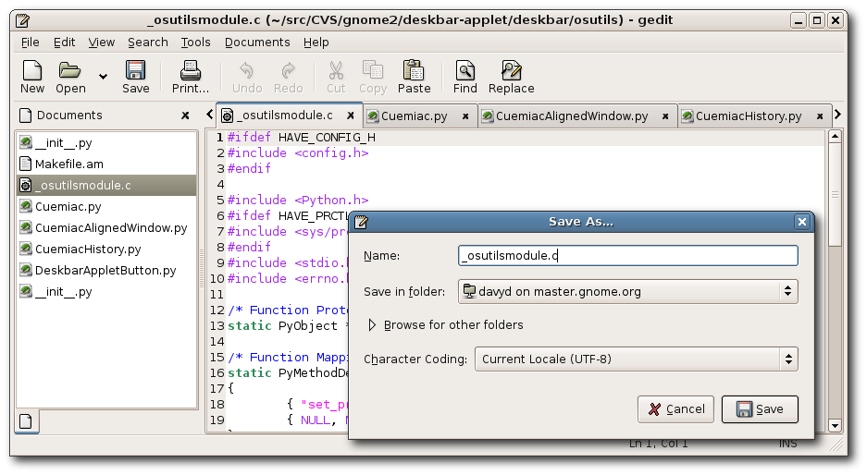
Task: Click the '#include <Python.h>' line
Action: [x=298, y=200]
